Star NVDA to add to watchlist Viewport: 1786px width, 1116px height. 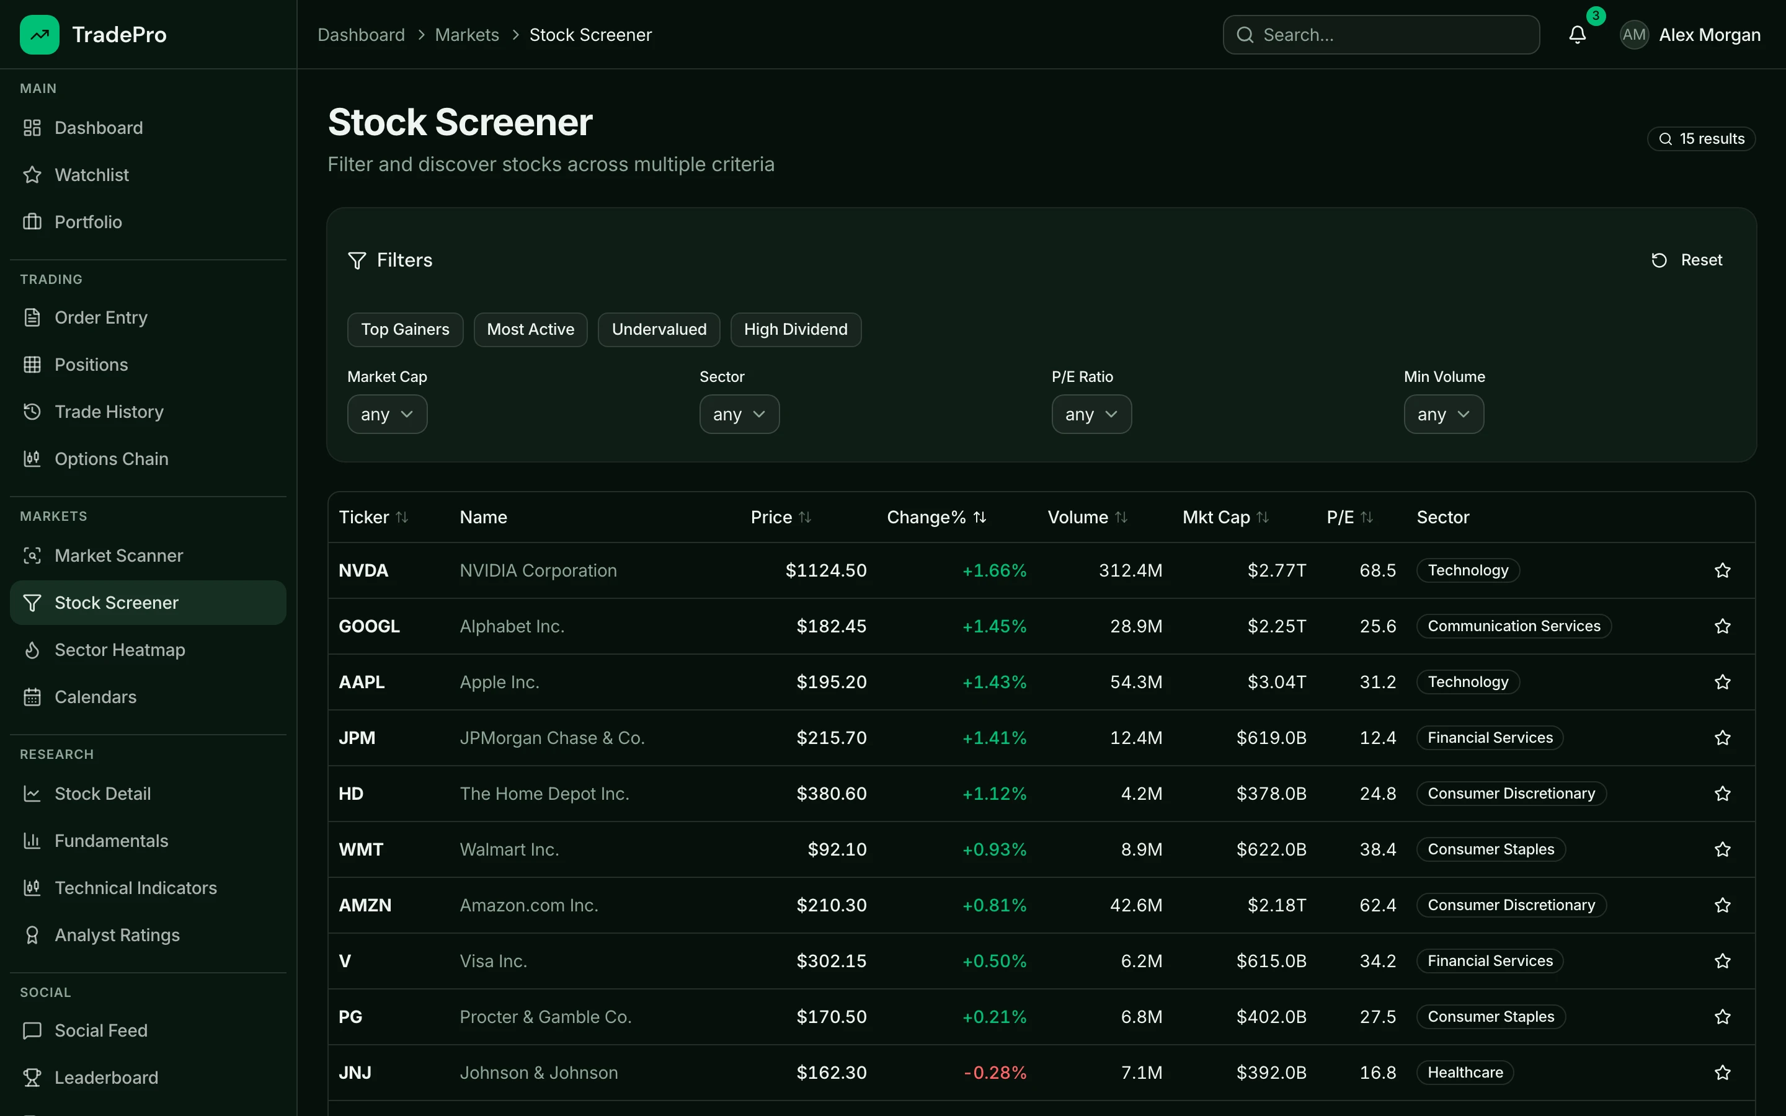point(1723,570)
